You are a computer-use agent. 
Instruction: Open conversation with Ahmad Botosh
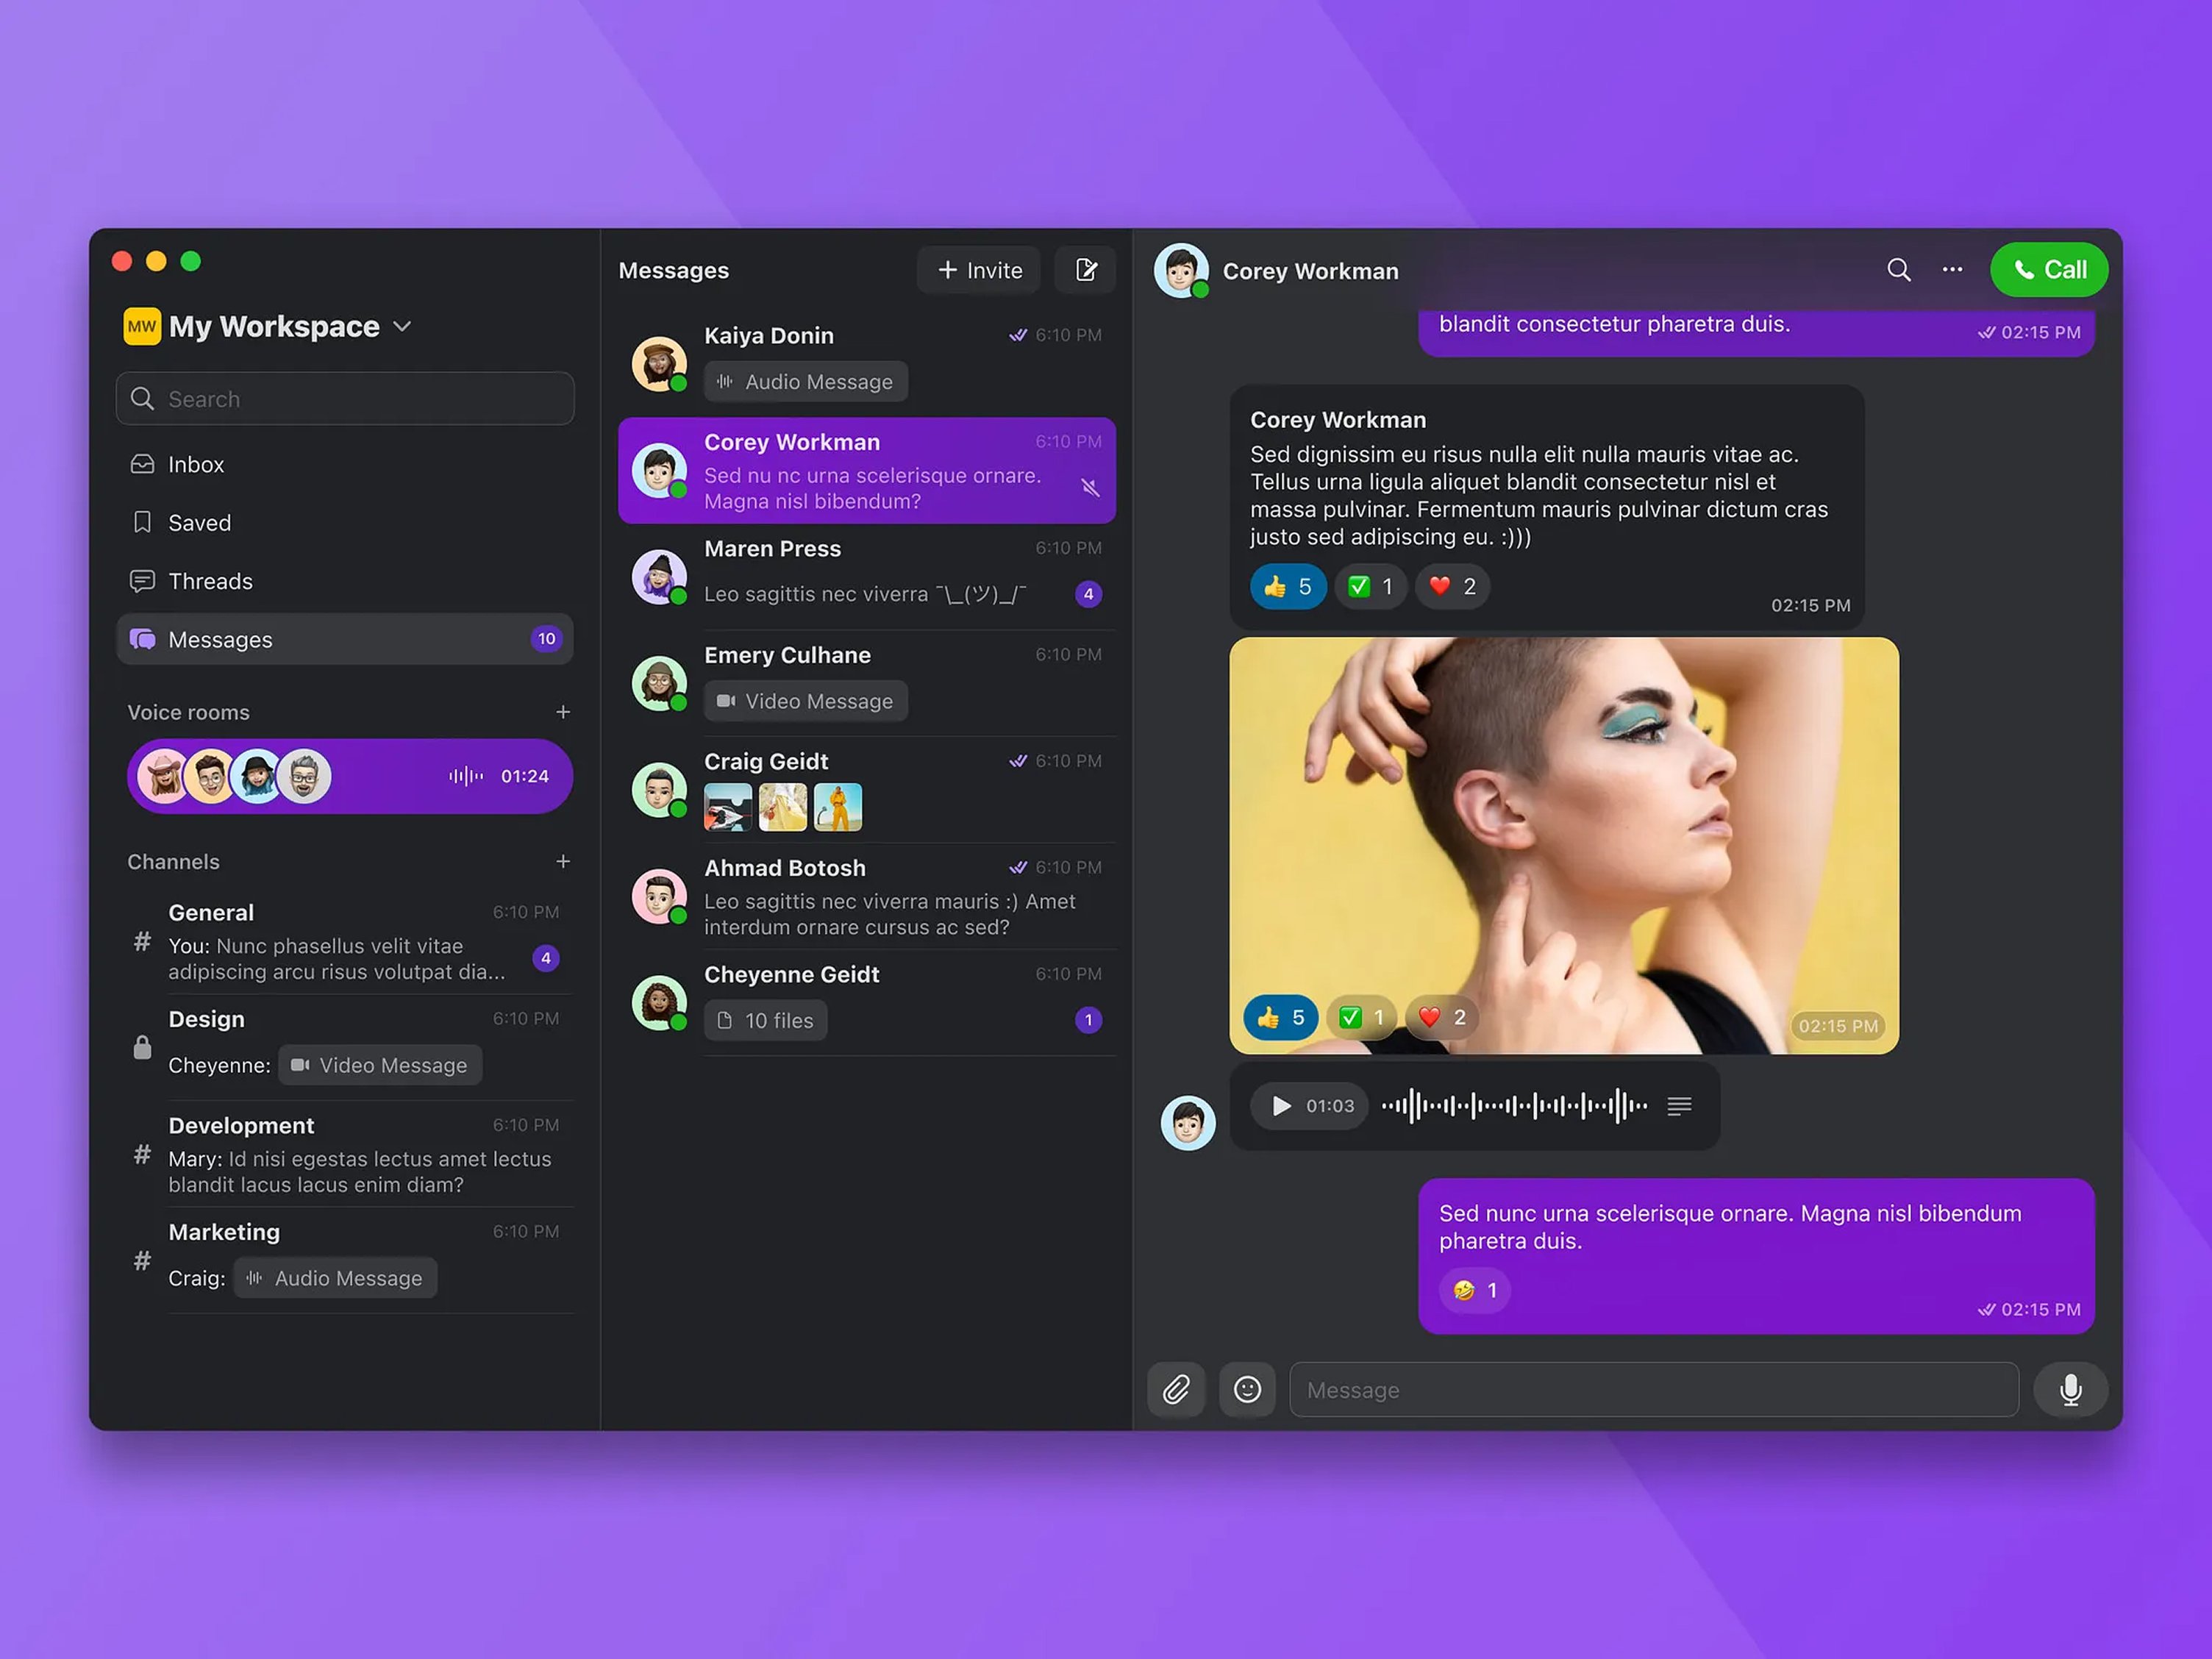(867, 896)
